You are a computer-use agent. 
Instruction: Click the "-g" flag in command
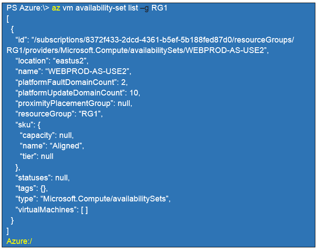tap(144, 9)
